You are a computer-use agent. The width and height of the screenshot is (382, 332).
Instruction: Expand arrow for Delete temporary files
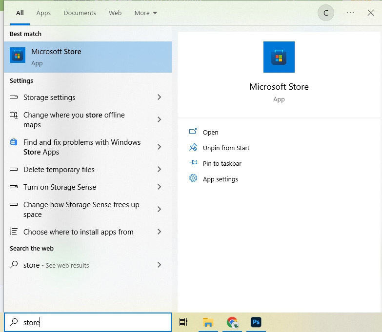159,170
